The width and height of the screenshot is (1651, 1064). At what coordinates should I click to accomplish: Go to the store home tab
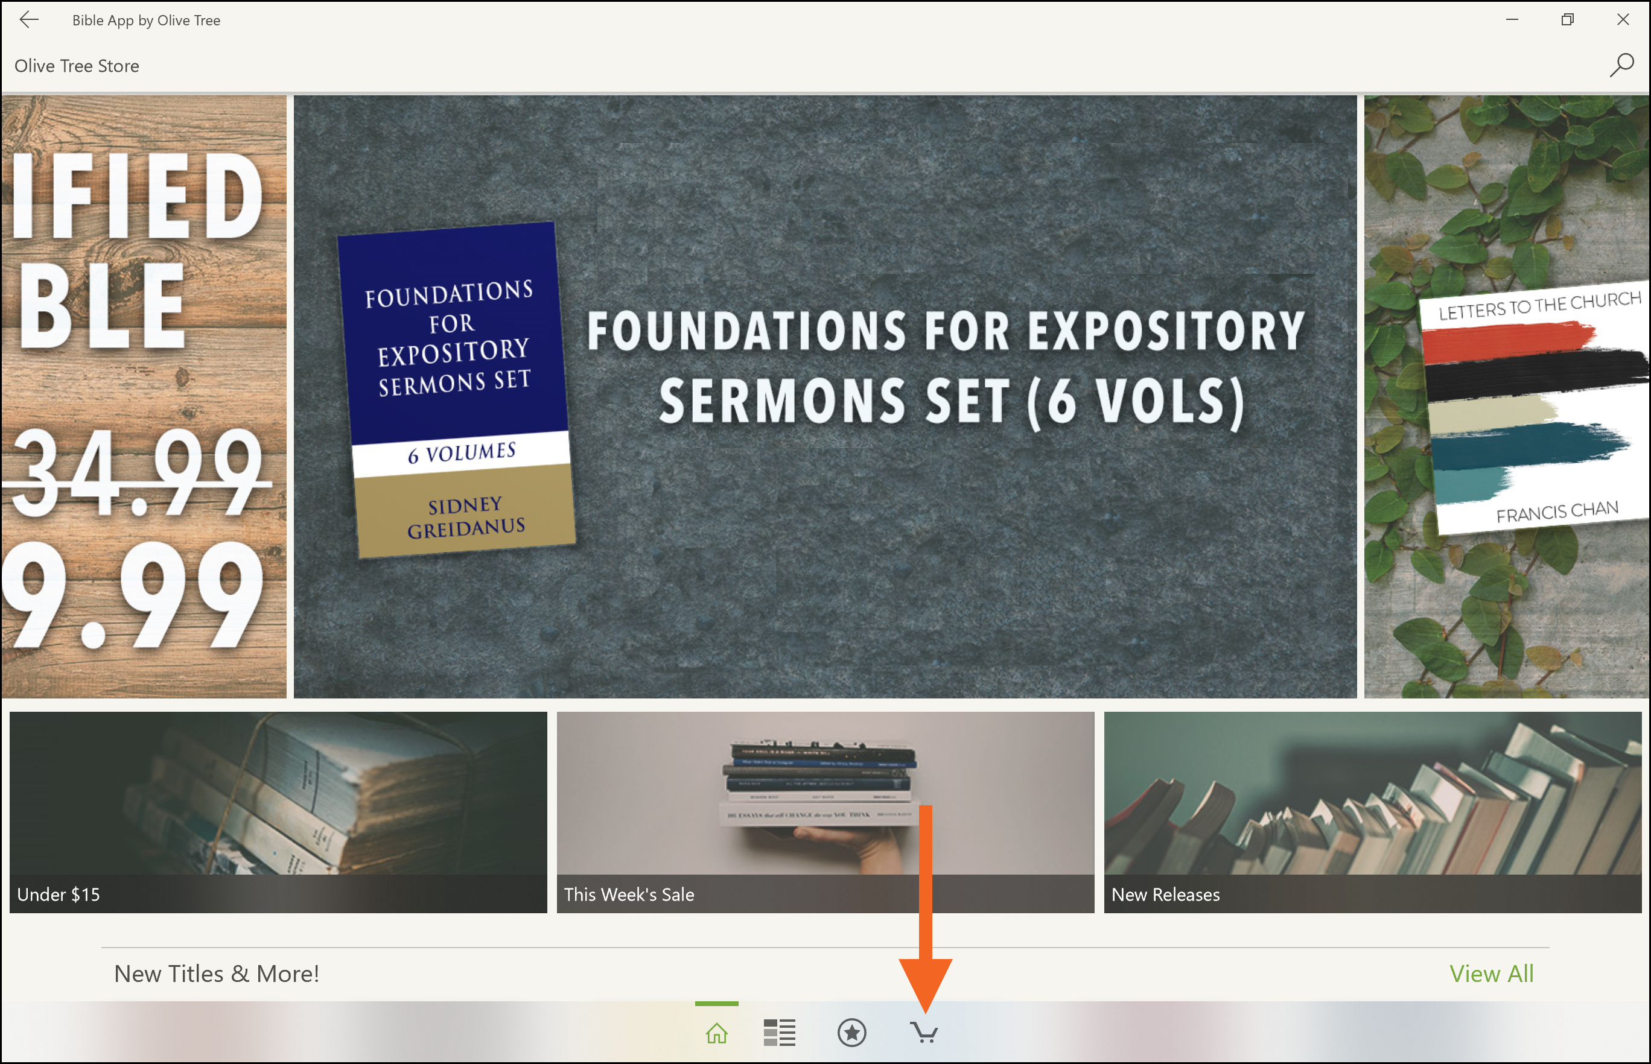click(717, 1033)
